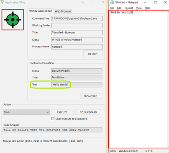Viewport: 169px width, 153px height.
Task: Open Notepad's Edit menu
Action: pyautogui.click(x=119, y=8)
